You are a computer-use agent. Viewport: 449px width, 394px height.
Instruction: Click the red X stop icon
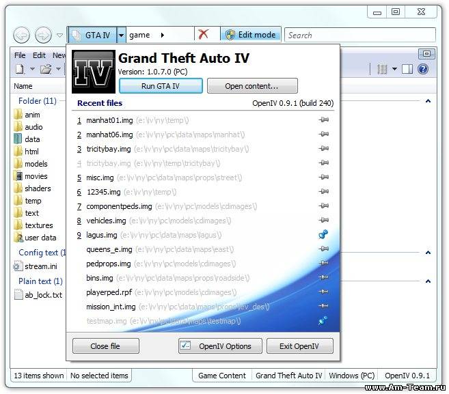203,34
